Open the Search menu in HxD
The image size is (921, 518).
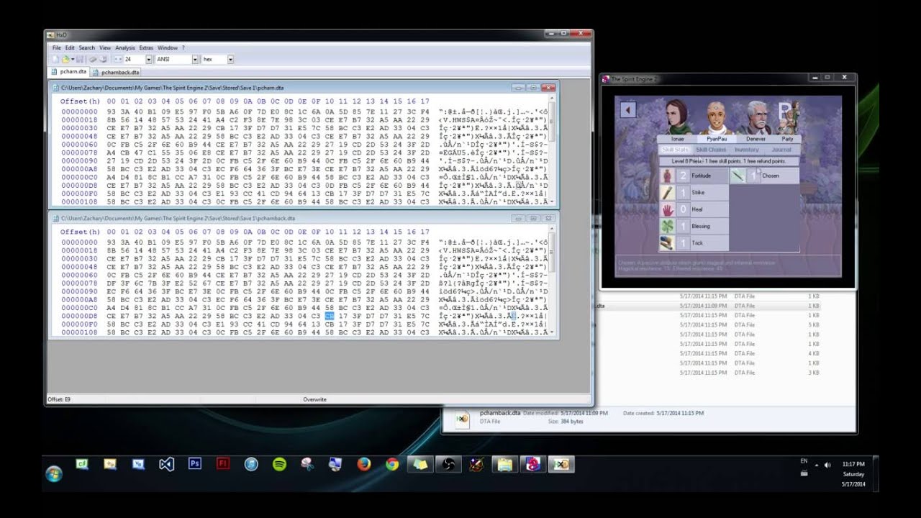pyautogui.click(x=87, y=47)
